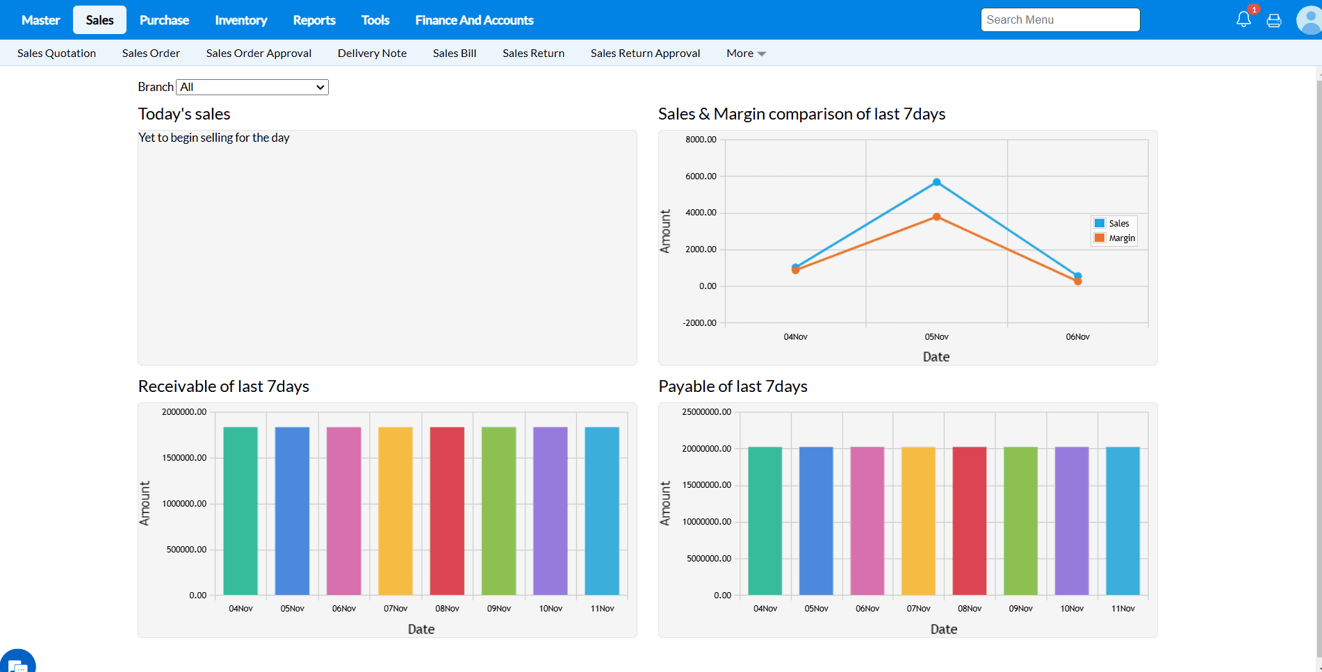Expand the More submenu
1322x672 pixels.
point(746,54)
